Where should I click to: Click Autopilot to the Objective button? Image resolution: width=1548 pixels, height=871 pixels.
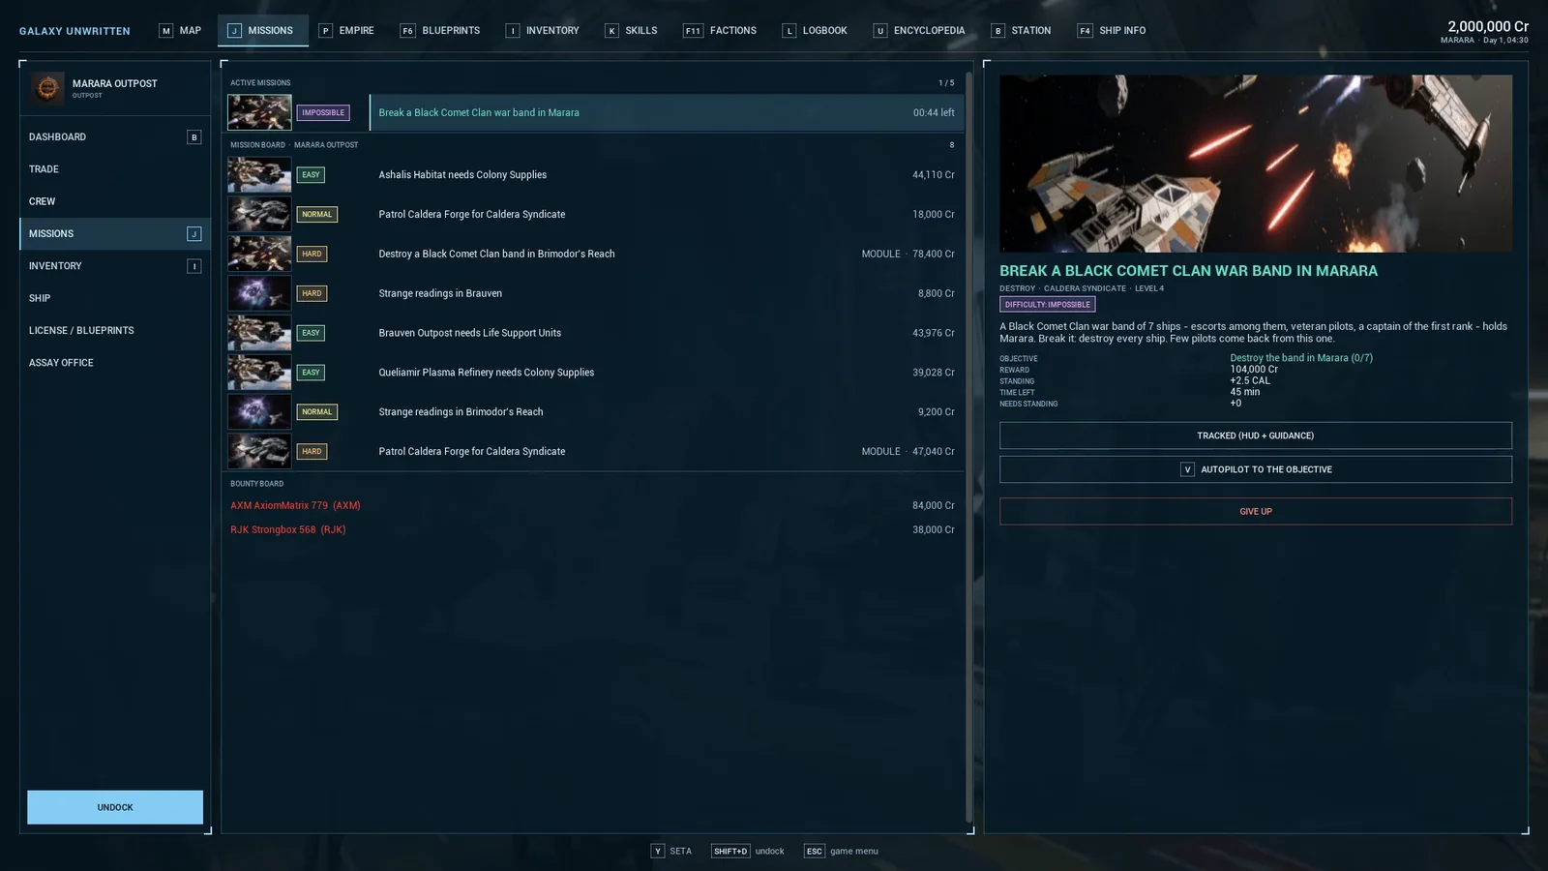pos(1256,469)
